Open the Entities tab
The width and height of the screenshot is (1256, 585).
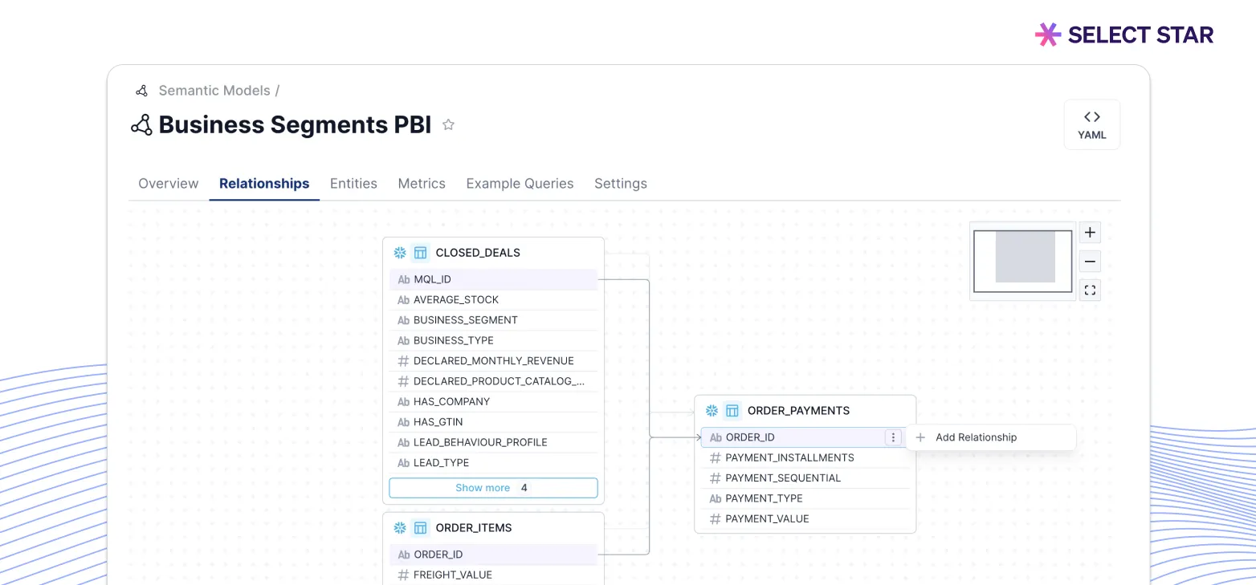point(353,184)
